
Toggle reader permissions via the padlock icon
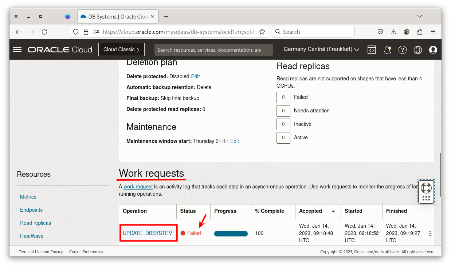click(x=85, y=32)
